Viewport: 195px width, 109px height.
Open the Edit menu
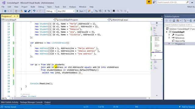pyautogui.click(x=9, y=7)
